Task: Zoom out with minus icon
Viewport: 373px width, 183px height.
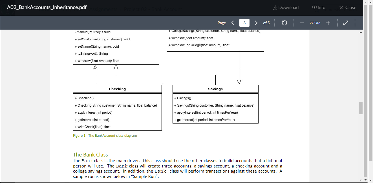Action: click(x=302, y=23)
